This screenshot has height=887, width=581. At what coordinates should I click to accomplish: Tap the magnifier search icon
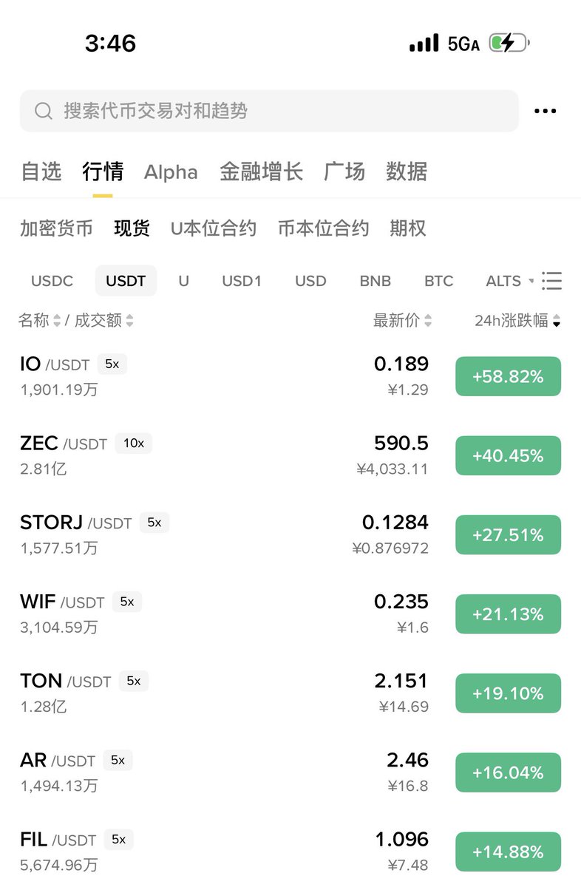pos(44,111)
